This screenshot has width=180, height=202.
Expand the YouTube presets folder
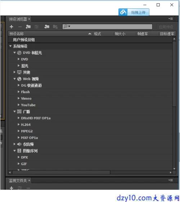tap(19, 105)
